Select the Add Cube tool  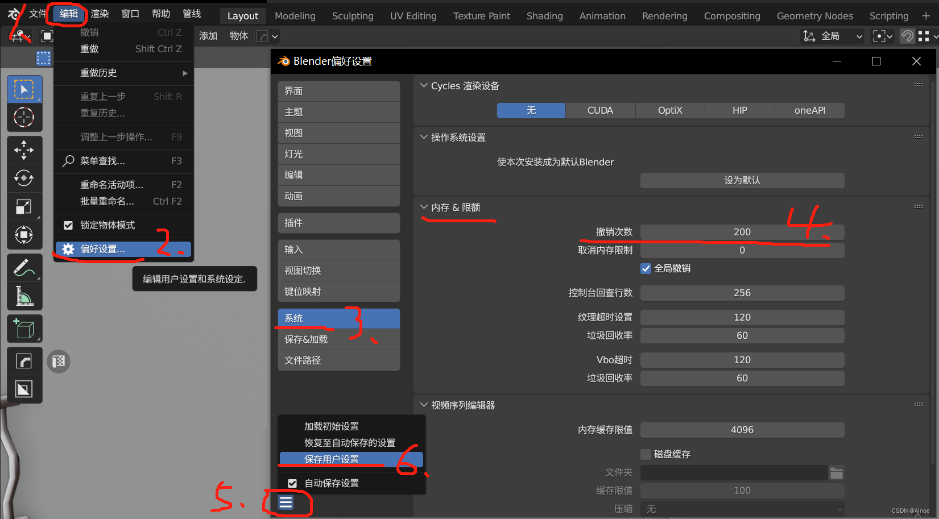[x=24, y=329]
